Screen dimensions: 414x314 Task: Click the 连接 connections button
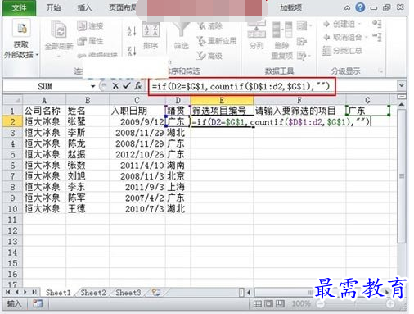pyautogui.click(x=90, y=26)
